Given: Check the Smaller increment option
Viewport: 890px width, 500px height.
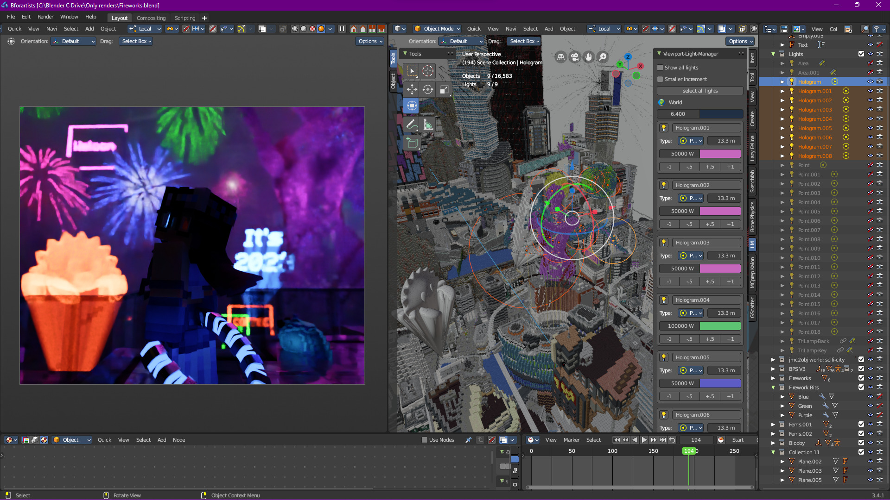Looking at the screenshot, I should pos(660,79).
